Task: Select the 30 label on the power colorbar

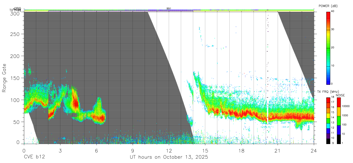Action: coord(333,30)
